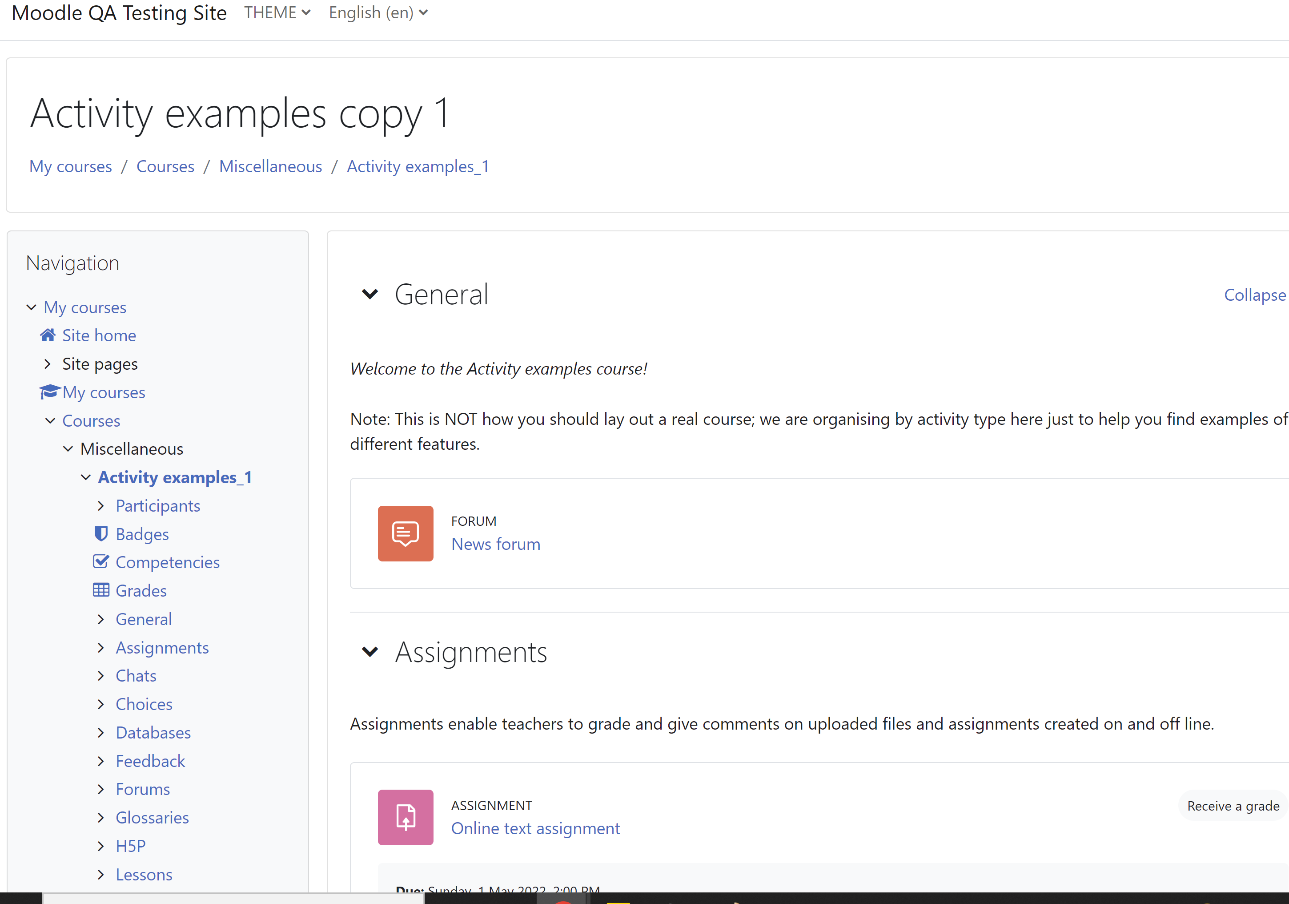1289x904 pixels.
Task: Open Online text assignment link
Action: pos(536,828)
